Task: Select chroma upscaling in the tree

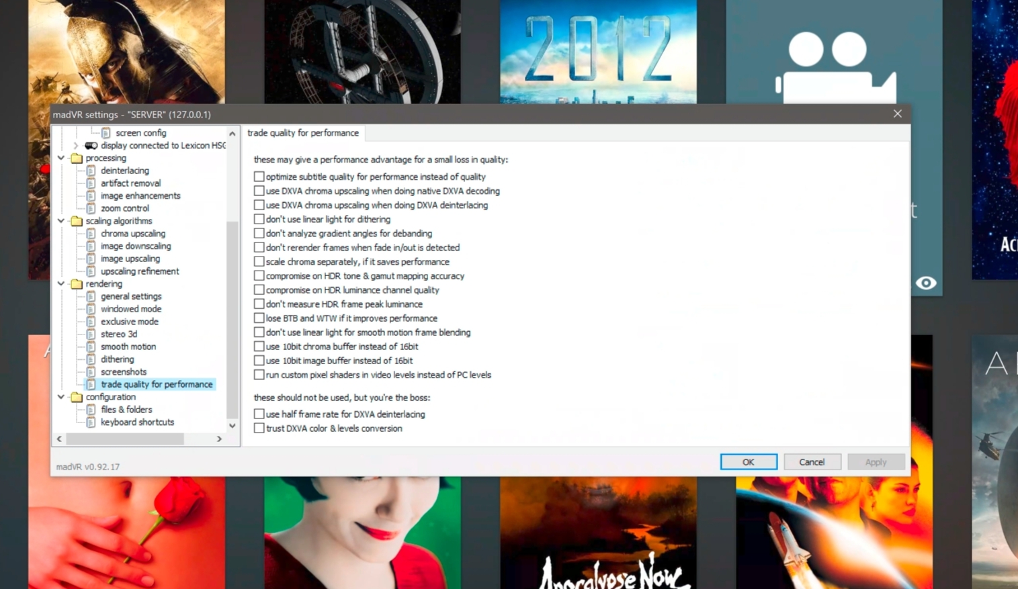Action: click(x=133, y=234)
